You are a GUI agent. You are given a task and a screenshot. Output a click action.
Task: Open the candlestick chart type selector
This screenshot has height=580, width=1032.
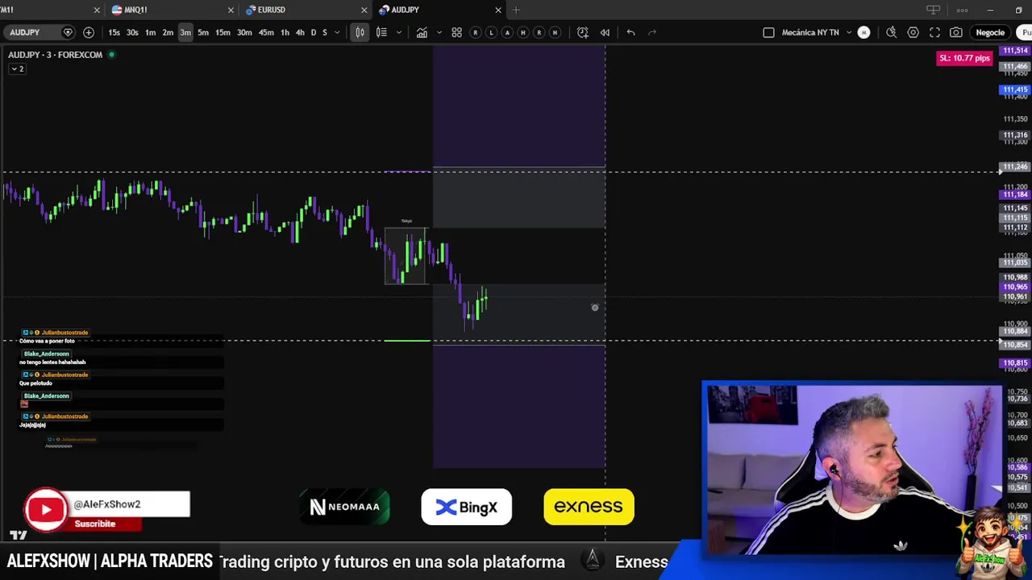pos(360,32)
